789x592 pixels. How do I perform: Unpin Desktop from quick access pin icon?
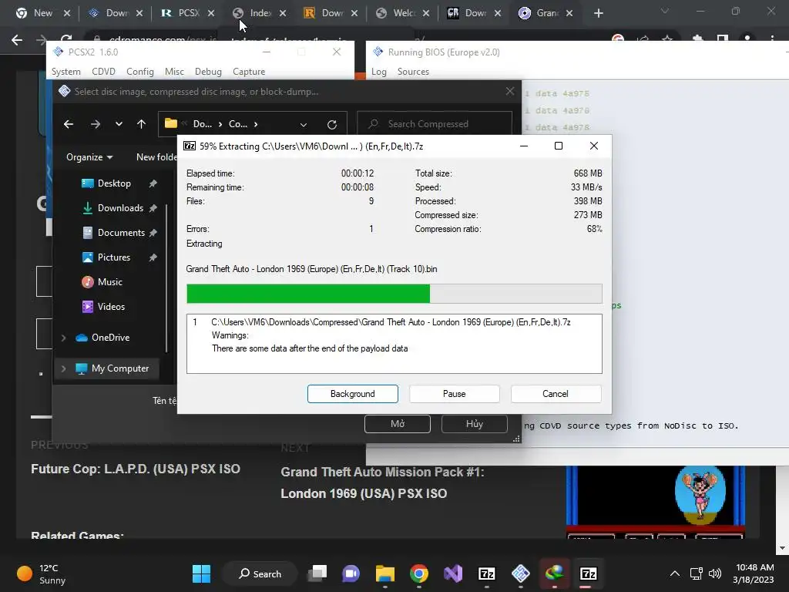click(x=153, y=183)
